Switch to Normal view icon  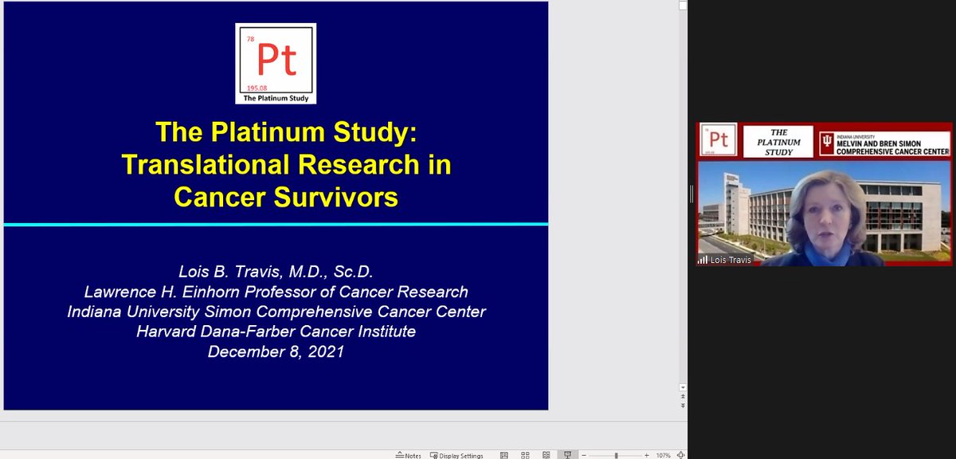tap(504, 456)
